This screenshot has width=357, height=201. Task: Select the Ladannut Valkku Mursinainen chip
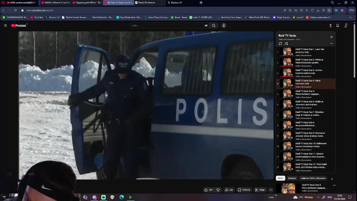314,178
